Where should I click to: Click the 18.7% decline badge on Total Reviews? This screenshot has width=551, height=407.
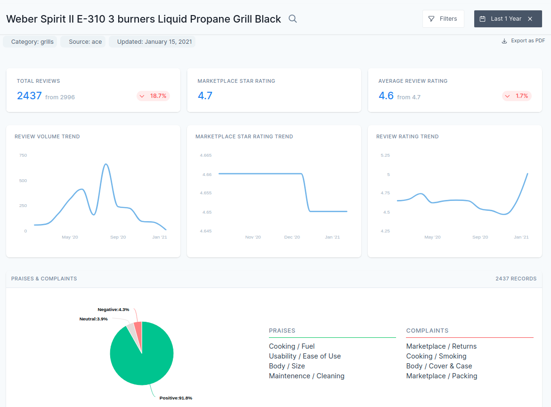pyautogui.click(x=153, y=96)
